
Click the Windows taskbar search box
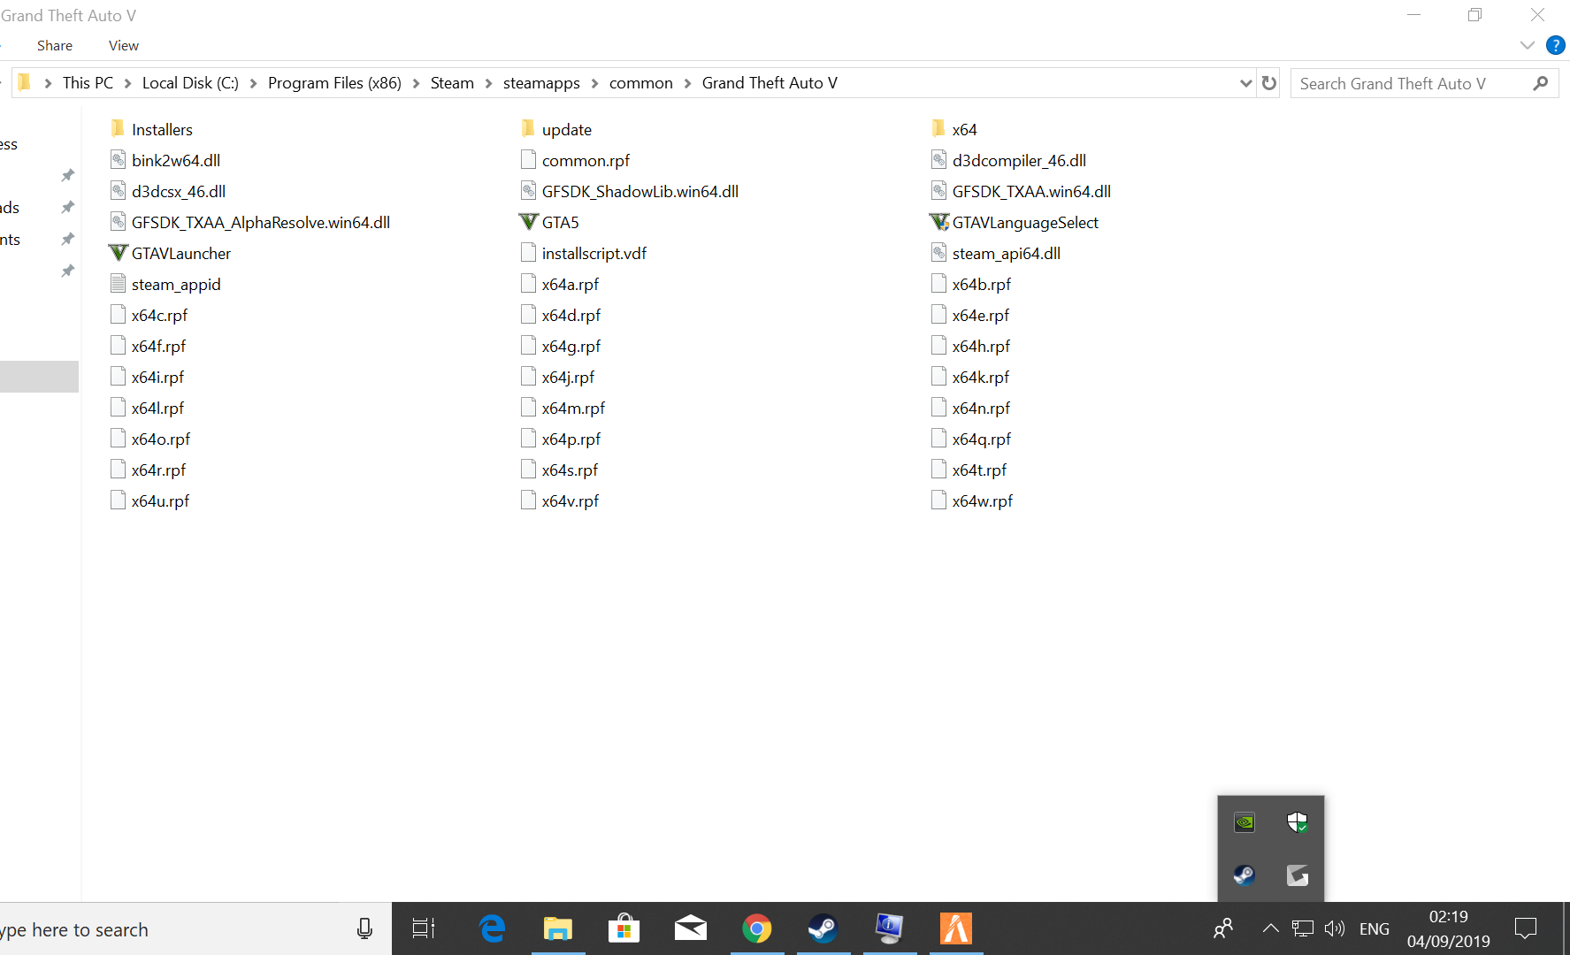195,928
